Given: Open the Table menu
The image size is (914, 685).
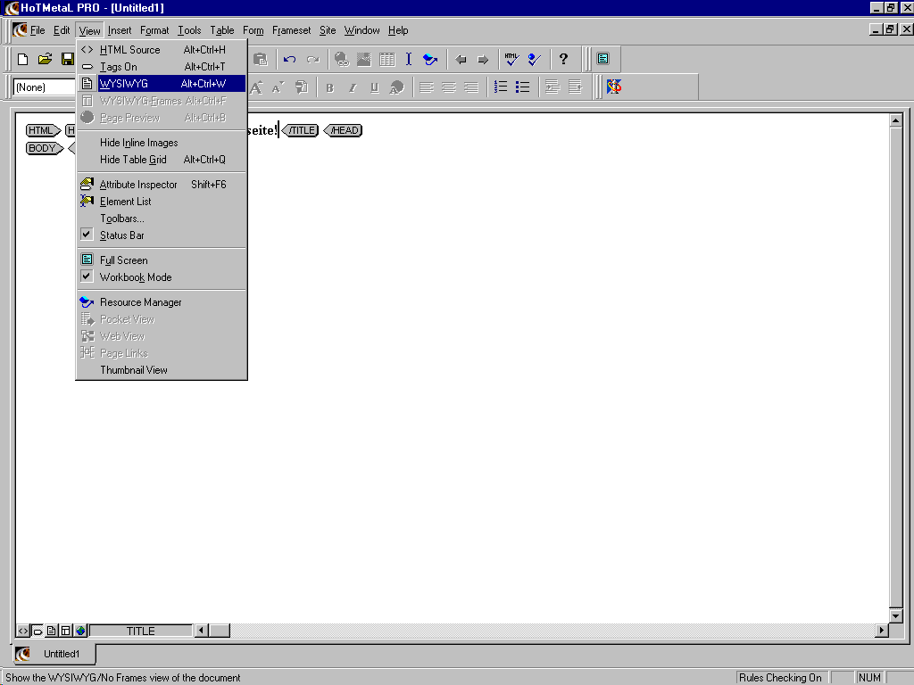Looking at the screenshot, I should tap(222, 30).
